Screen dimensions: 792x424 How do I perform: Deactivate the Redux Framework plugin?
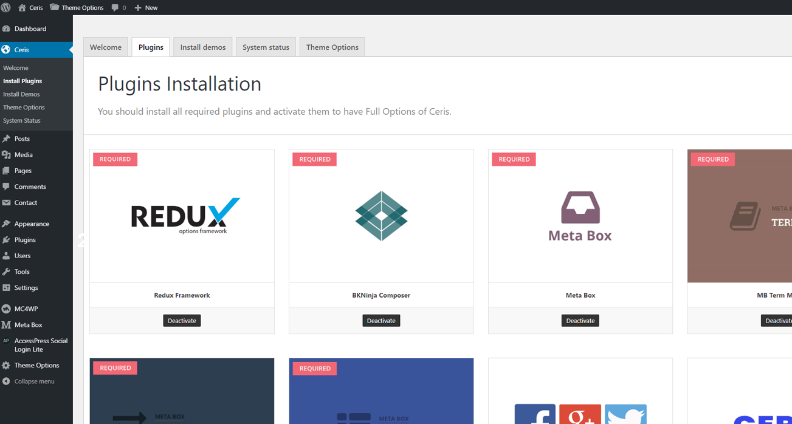(x=182, y=321)
